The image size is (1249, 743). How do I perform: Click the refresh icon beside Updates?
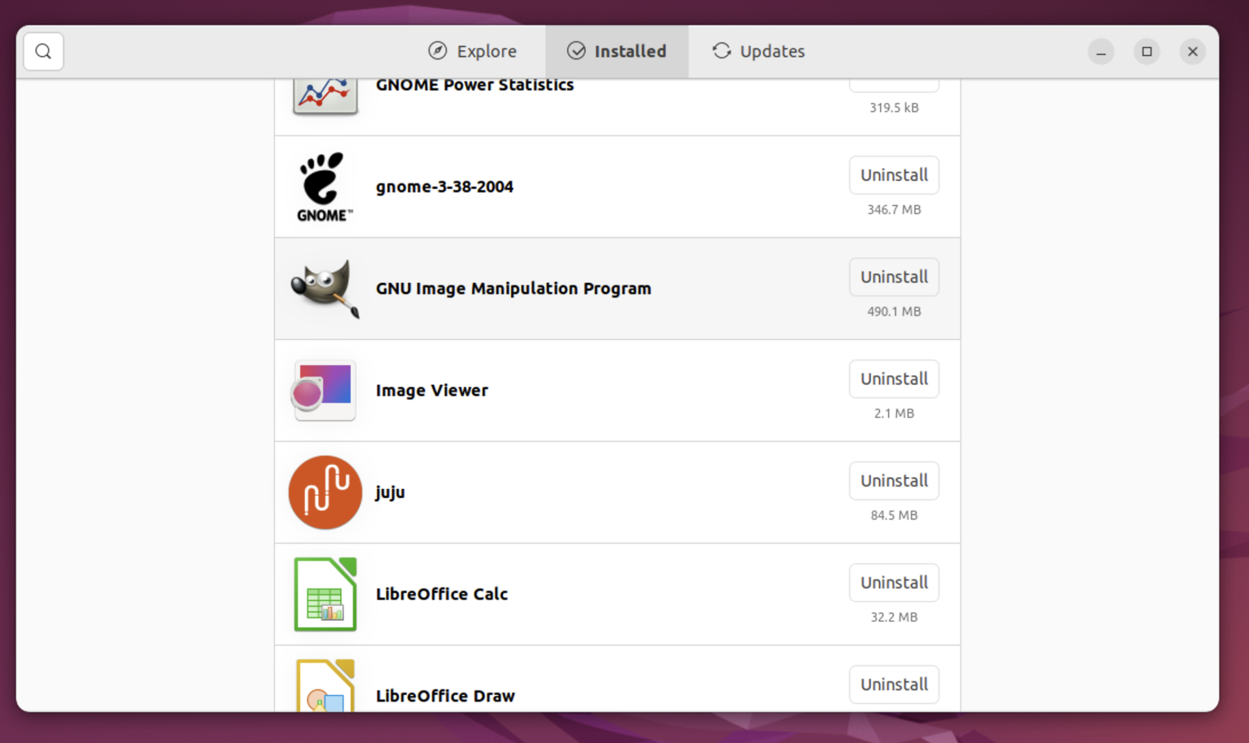722,51
